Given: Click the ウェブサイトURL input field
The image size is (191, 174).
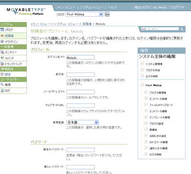Looking at the screenshot, I should [81, 105].
